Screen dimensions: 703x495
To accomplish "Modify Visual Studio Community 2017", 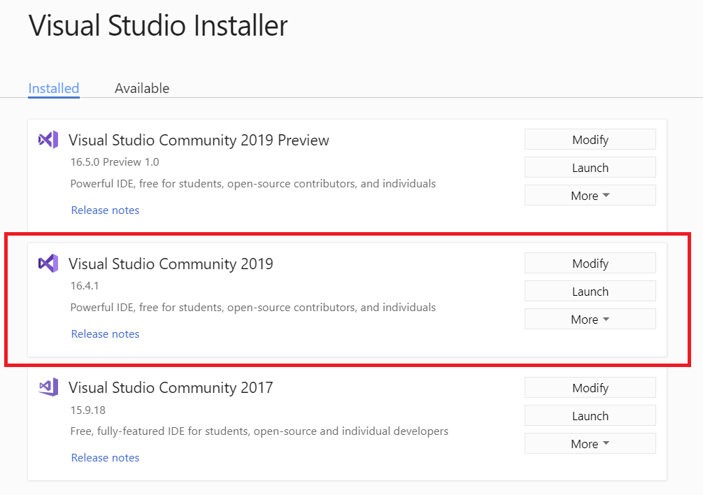I will pos(590,387).
